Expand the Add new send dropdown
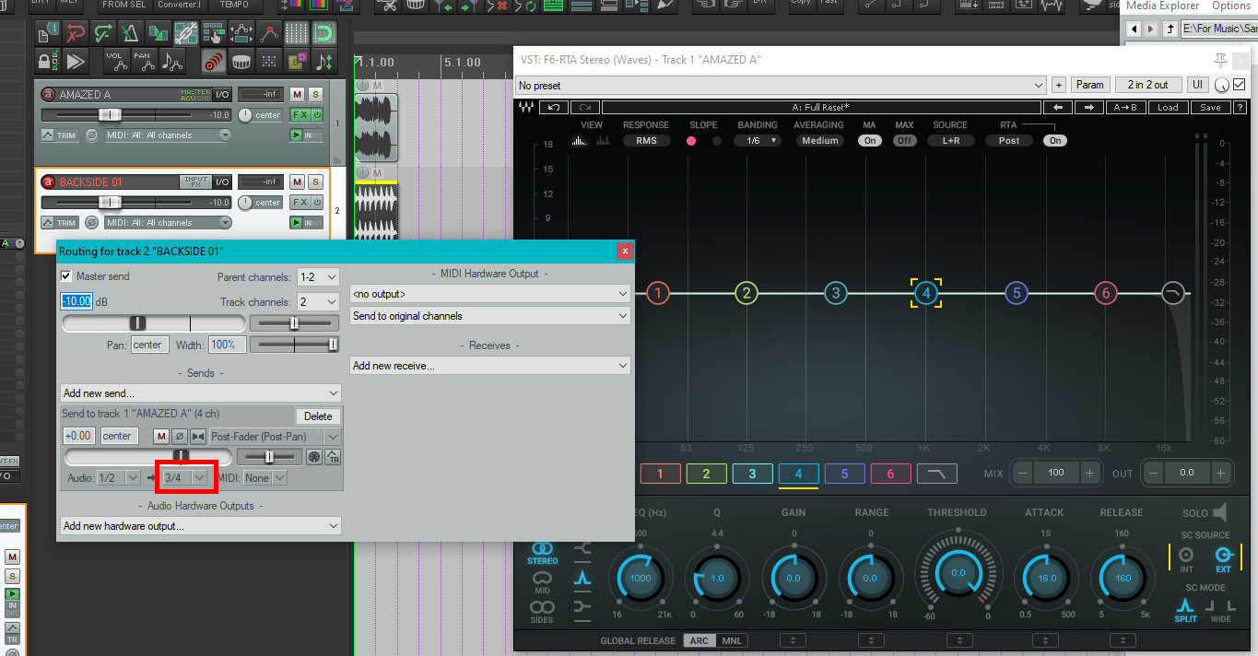The image size is (1258, 656). [201, 393]
